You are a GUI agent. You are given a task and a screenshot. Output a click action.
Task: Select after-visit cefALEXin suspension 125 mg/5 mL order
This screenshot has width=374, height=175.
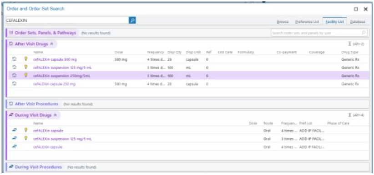[x=62, y=68]
